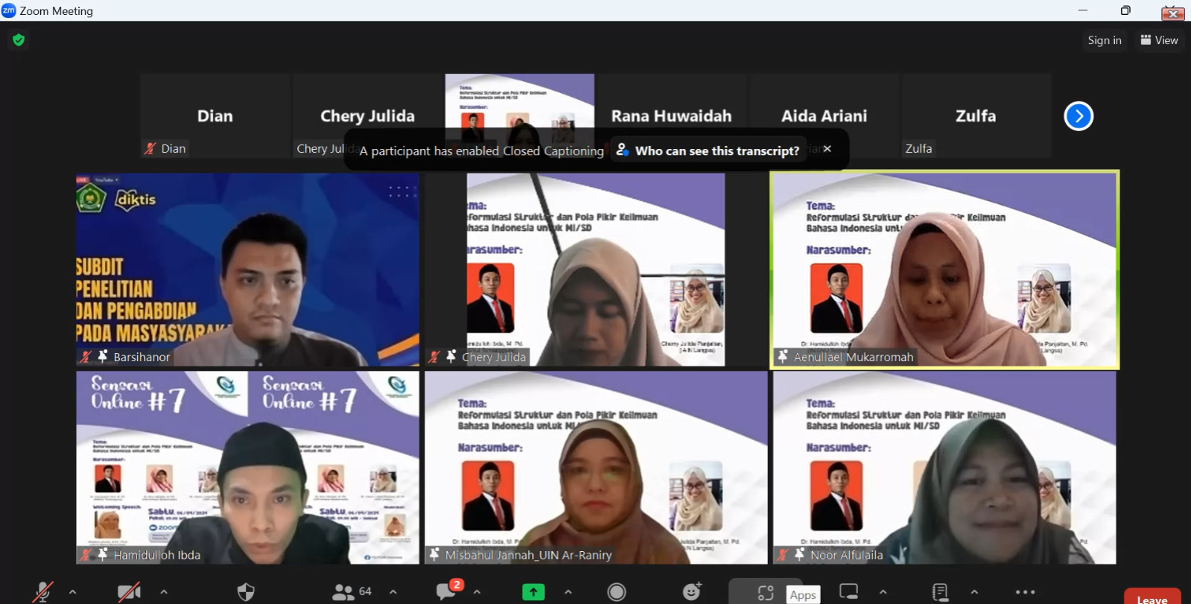Open the More options ellipsis menu

click(x=1025, y=592)
